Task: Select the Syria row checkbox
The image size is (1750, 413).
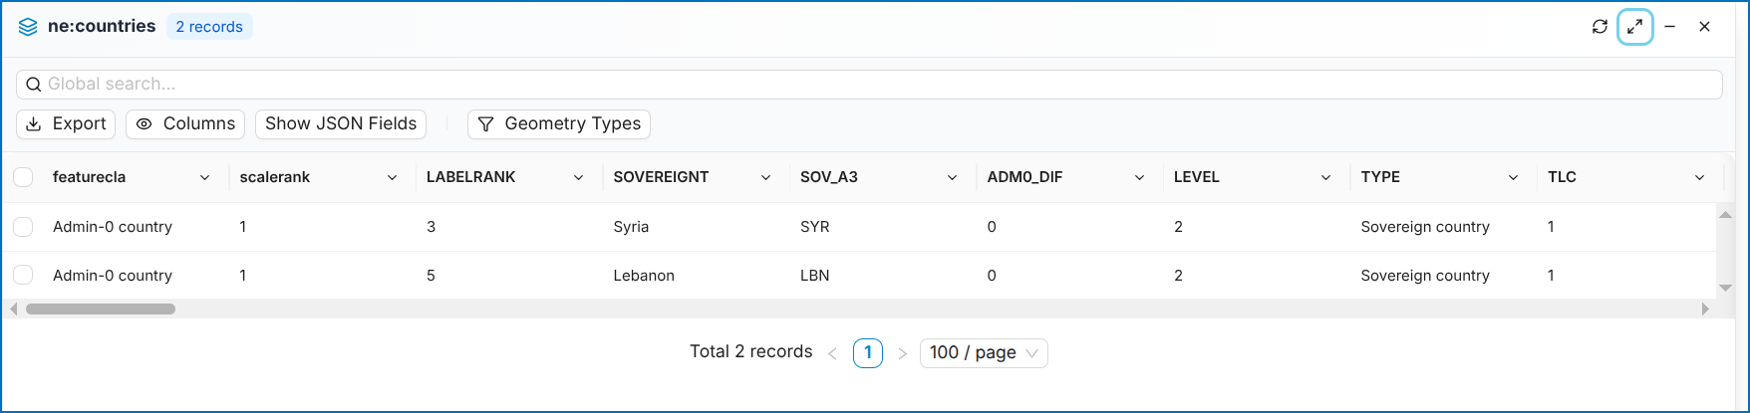Action: click(23, 227)
